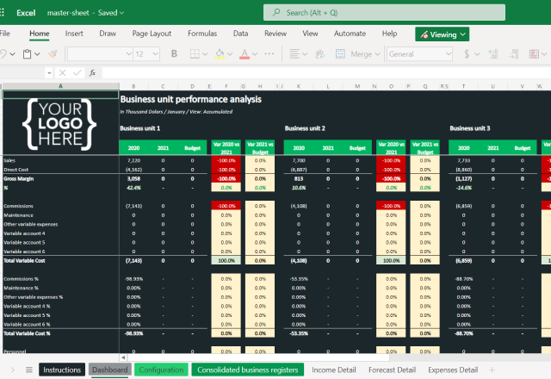The width and height of the screenshot is (551, 379).
Task: Switch to the Page Layout tab
Action: pyautogui.click(x=152, y=34)
